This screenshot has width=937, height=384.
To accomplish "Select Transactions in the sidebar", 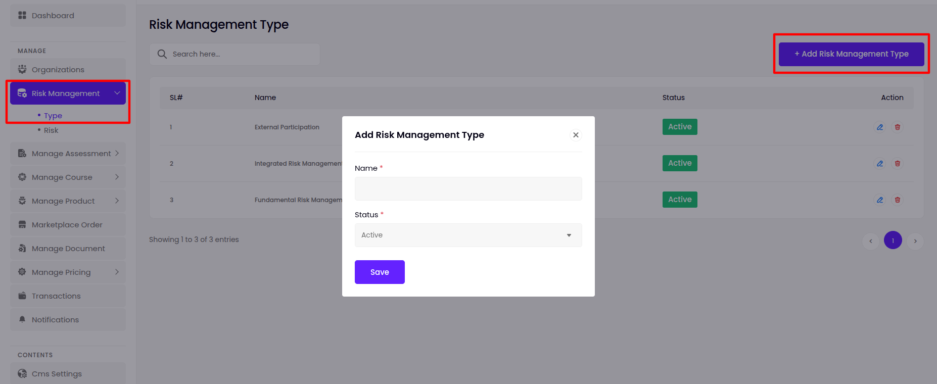I will (56, 296).
